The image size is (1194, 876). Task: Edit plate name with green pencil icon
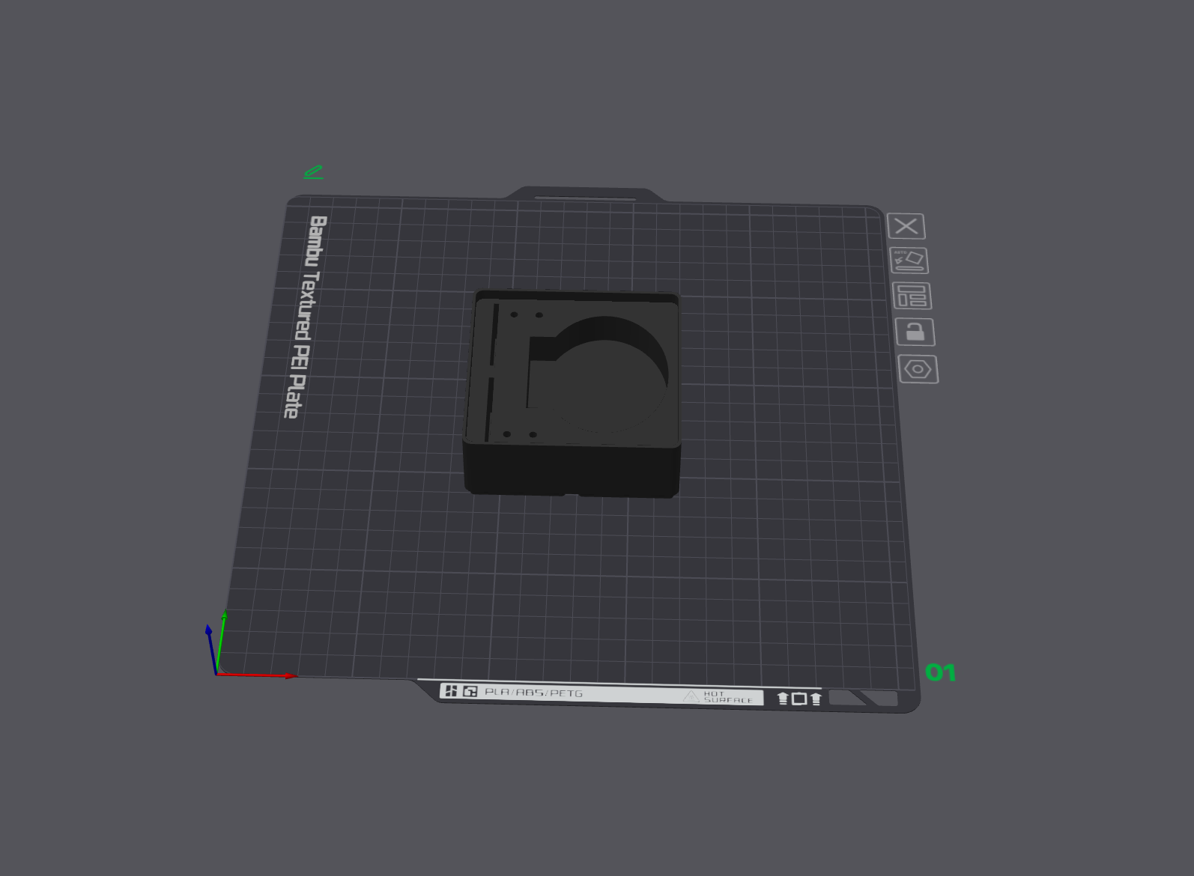313,173
